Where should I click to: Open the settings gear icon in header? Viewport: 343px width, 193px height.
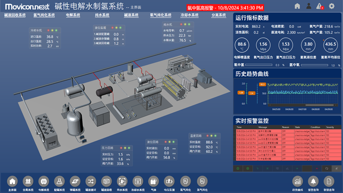332,6
